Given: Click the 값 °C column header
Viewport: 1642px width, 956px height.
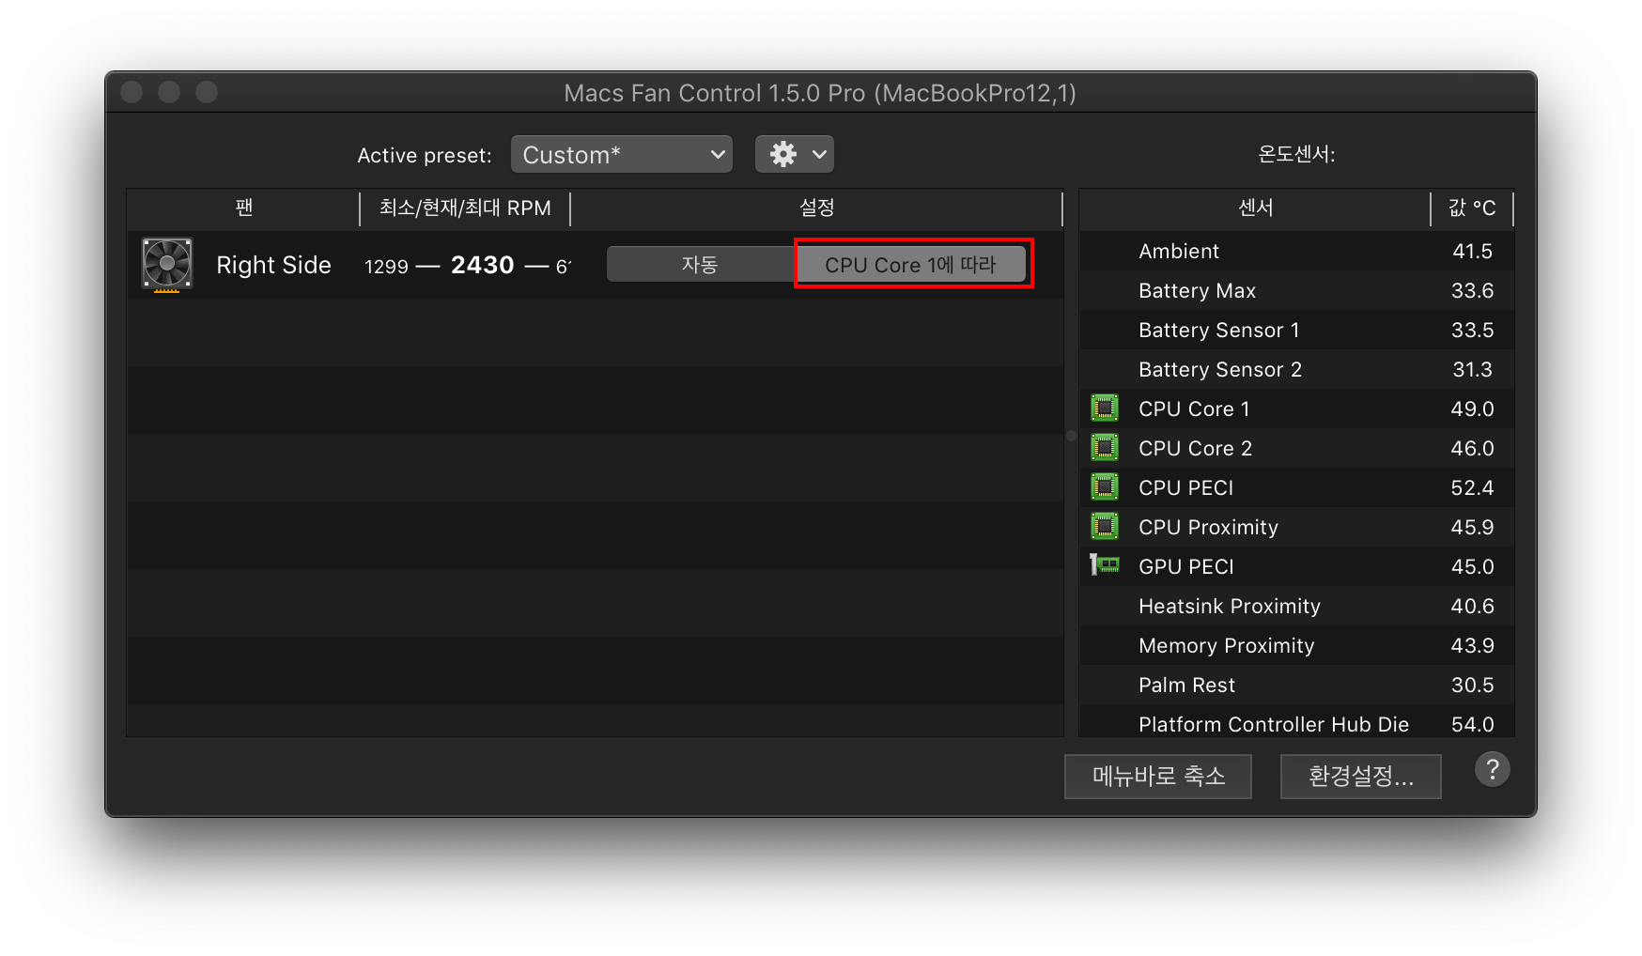Looking at the screenshot, I should 1472,208.
